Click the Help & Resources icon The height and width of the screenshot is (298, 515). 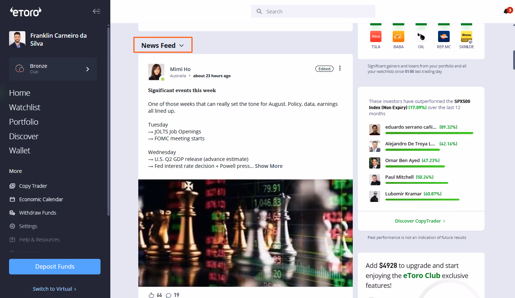pyautogui.click(x=12, y=240)
